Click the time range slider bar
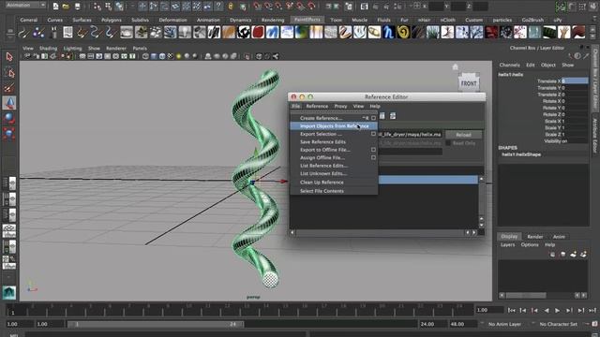Viewport: 600px width, 337px height. (155, 324)
